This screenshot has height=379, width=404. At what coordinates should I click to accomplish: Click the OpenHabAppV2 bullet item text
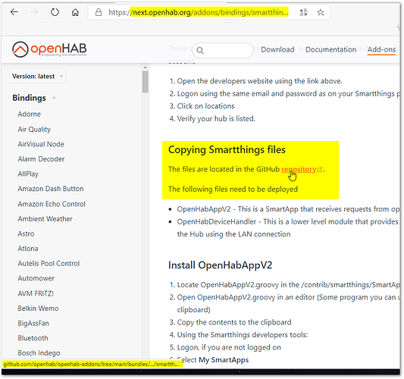pyautogui.click(x=288, y=209)
